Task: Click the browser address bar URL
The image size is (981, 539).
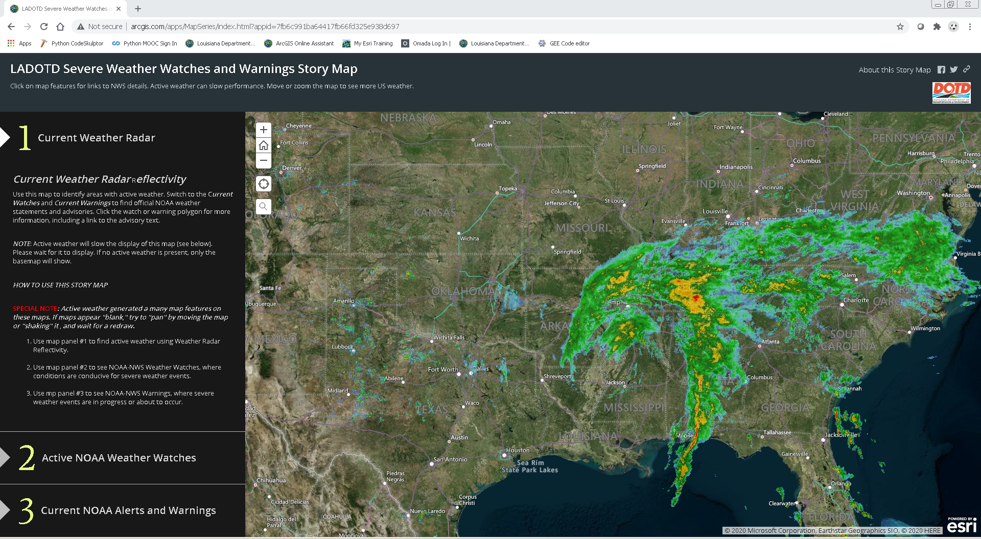Action: click(265, 27)
